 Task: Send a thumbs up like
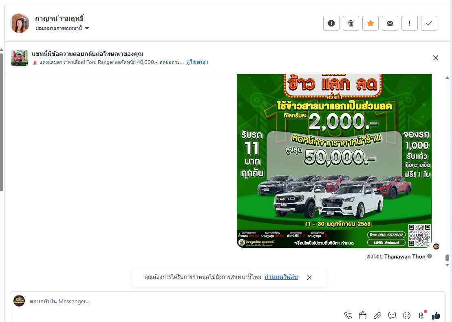(436, 315)
